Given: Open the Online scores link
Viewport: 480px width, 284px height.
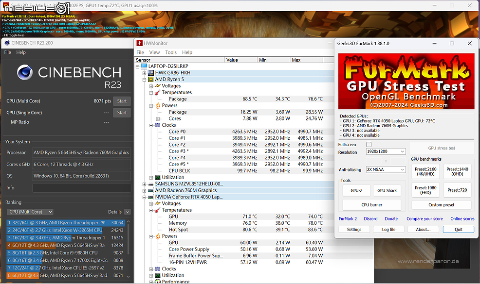Looking at the screenshot, I should click(x=462, y=218).
